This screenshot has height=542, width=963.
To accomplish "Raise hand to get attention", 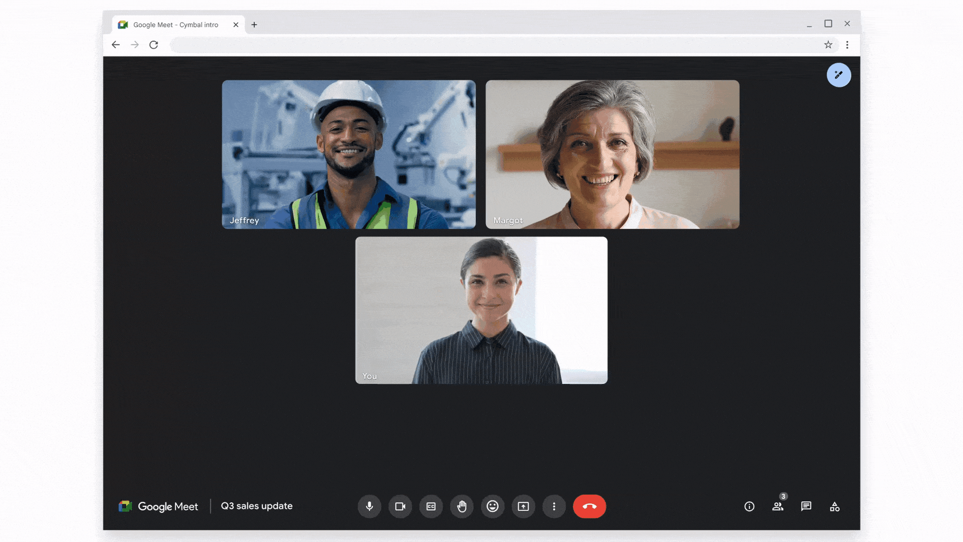I will [x=462, y=506].
